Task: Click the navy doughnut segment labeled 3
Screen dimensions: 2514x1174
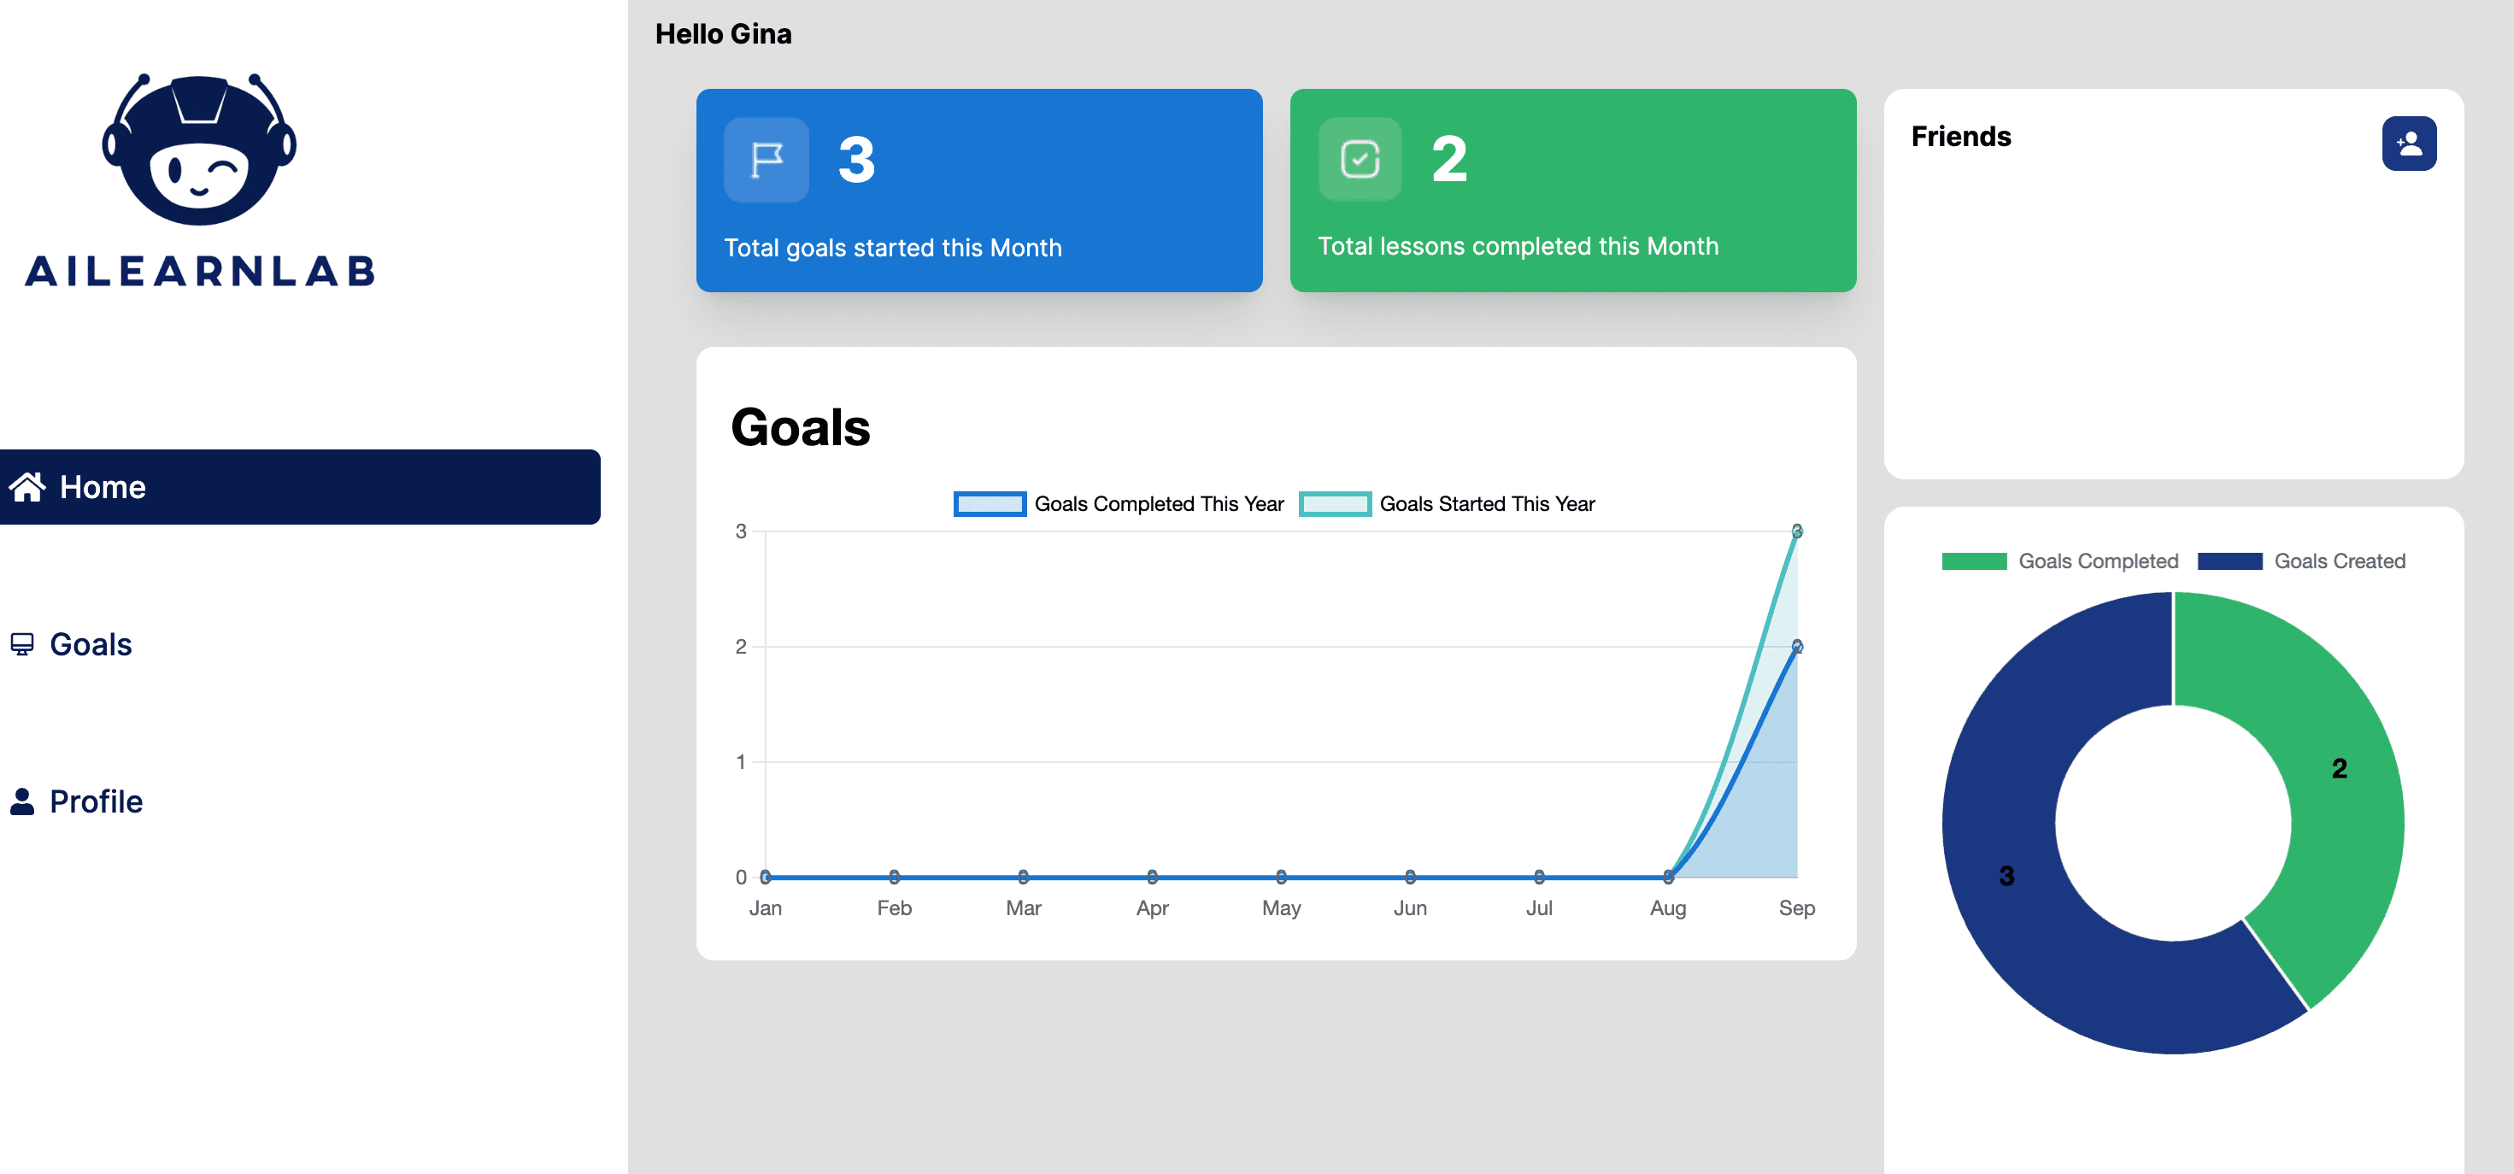Action: (x=2006, y=876)
